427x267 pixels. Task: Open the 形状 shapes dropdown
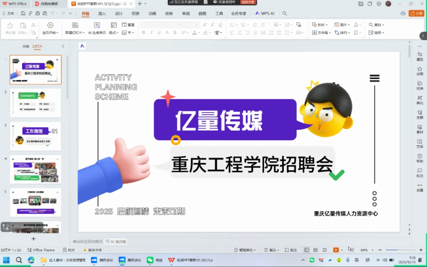pyautogui.click(x=320, y=24)
